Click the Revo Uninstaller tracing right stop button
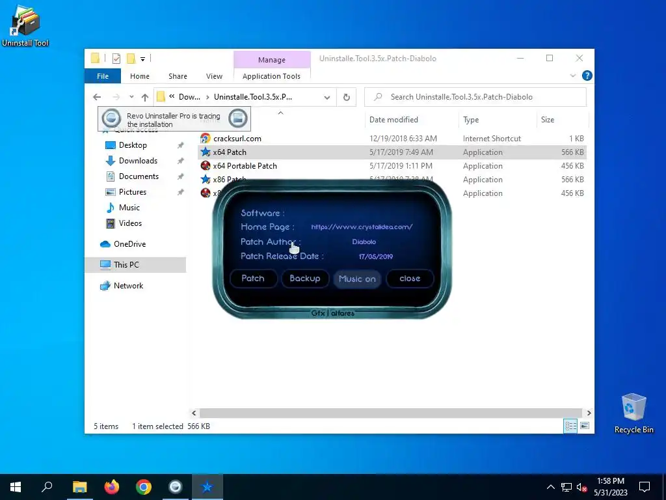The height and width of the screenshot is (500, 666). click(x=237, y=118)
